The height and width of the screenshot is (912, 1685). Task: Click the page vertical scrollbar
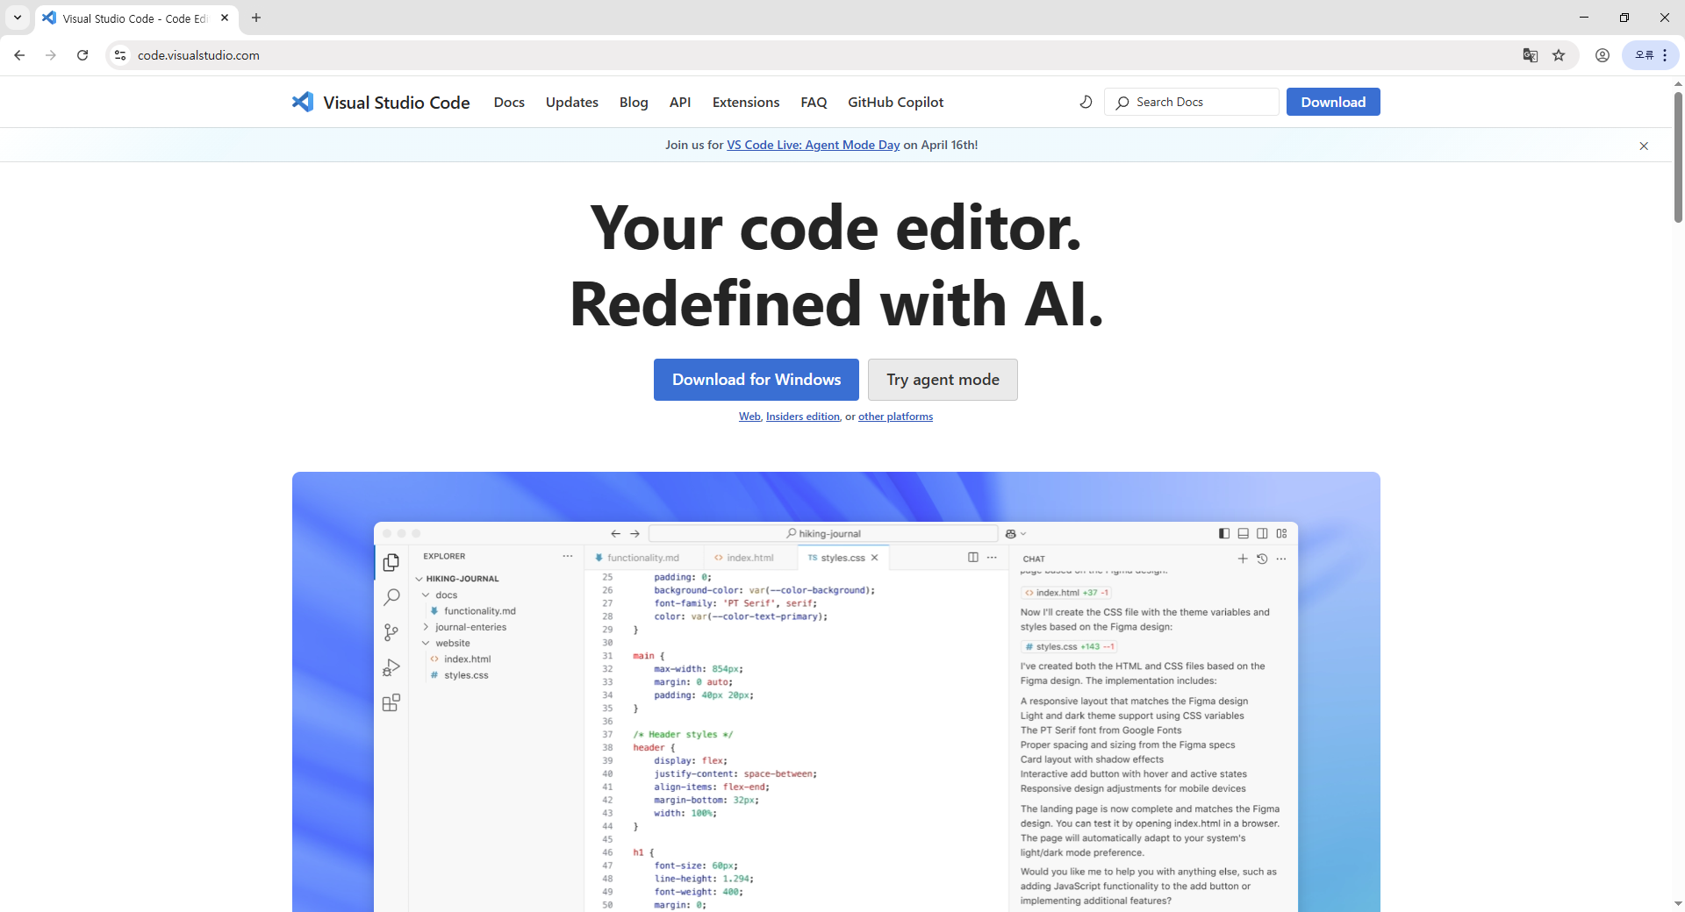coord(1678,156)
